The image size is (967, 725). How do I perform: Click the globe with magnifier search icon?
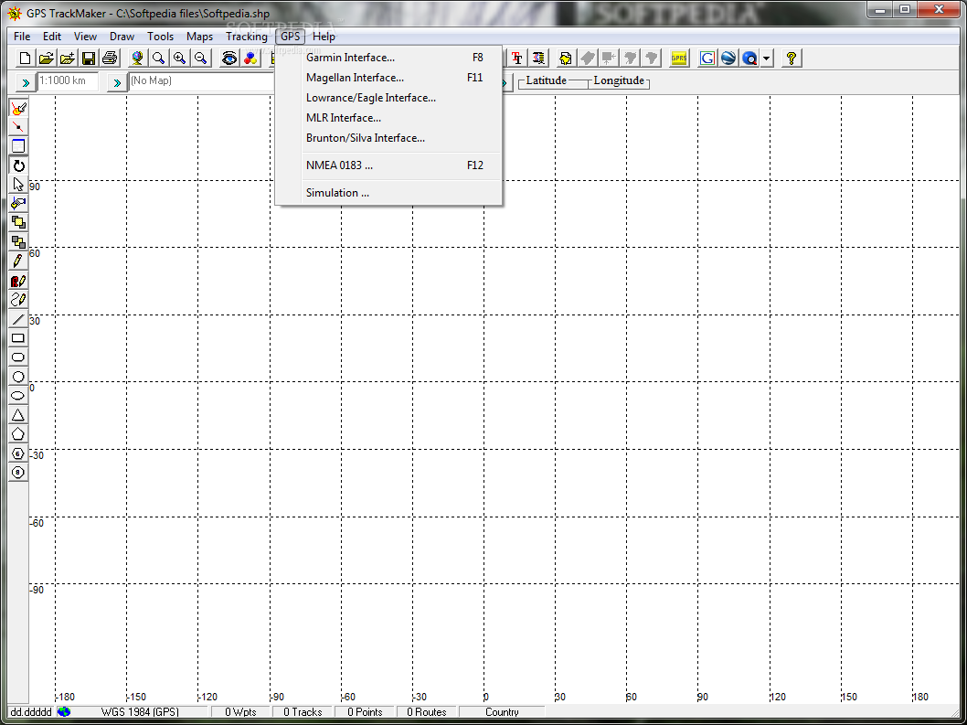click(749, 58)
